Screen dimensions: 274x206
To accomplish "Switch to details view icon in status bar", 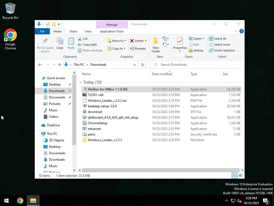I will [x=234, y=175].
